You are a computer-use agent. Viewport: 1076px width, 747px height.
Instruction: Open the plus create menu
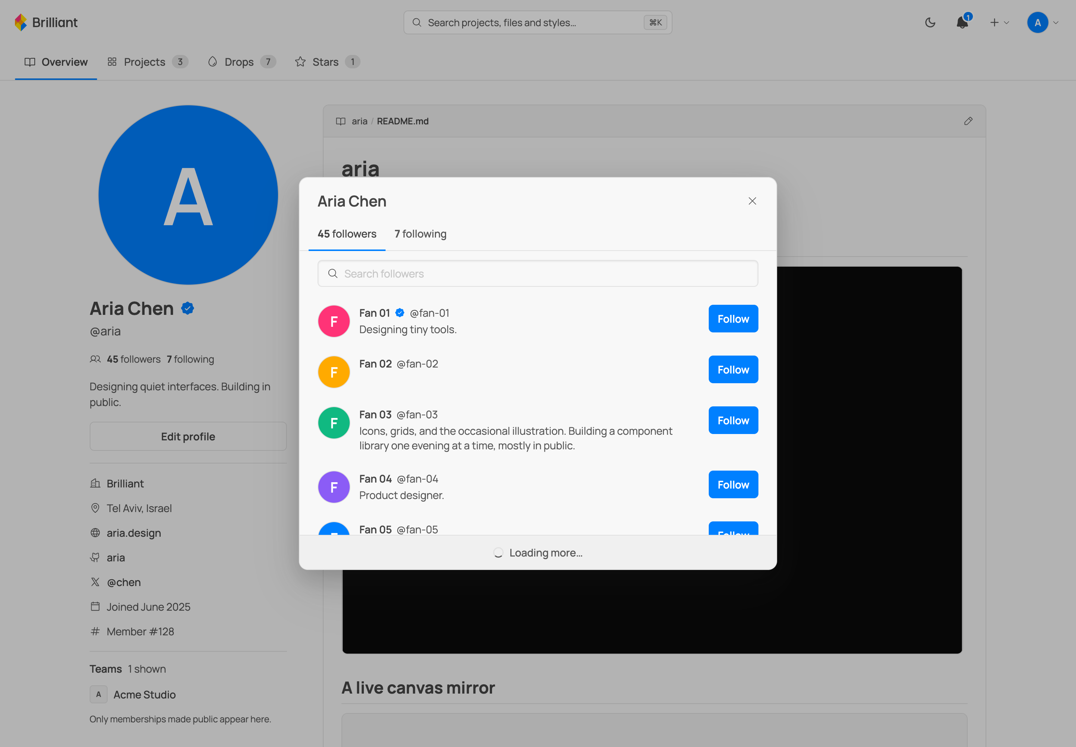click(999, 22)
